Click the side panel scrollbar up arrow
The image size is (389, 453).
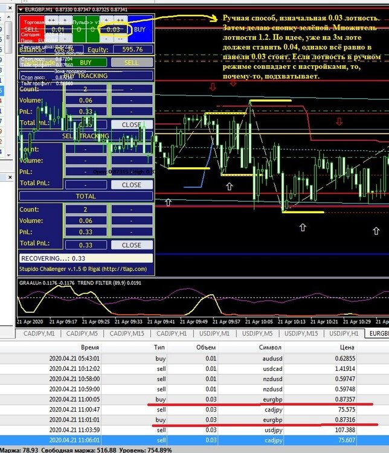[x=8, y=17]
